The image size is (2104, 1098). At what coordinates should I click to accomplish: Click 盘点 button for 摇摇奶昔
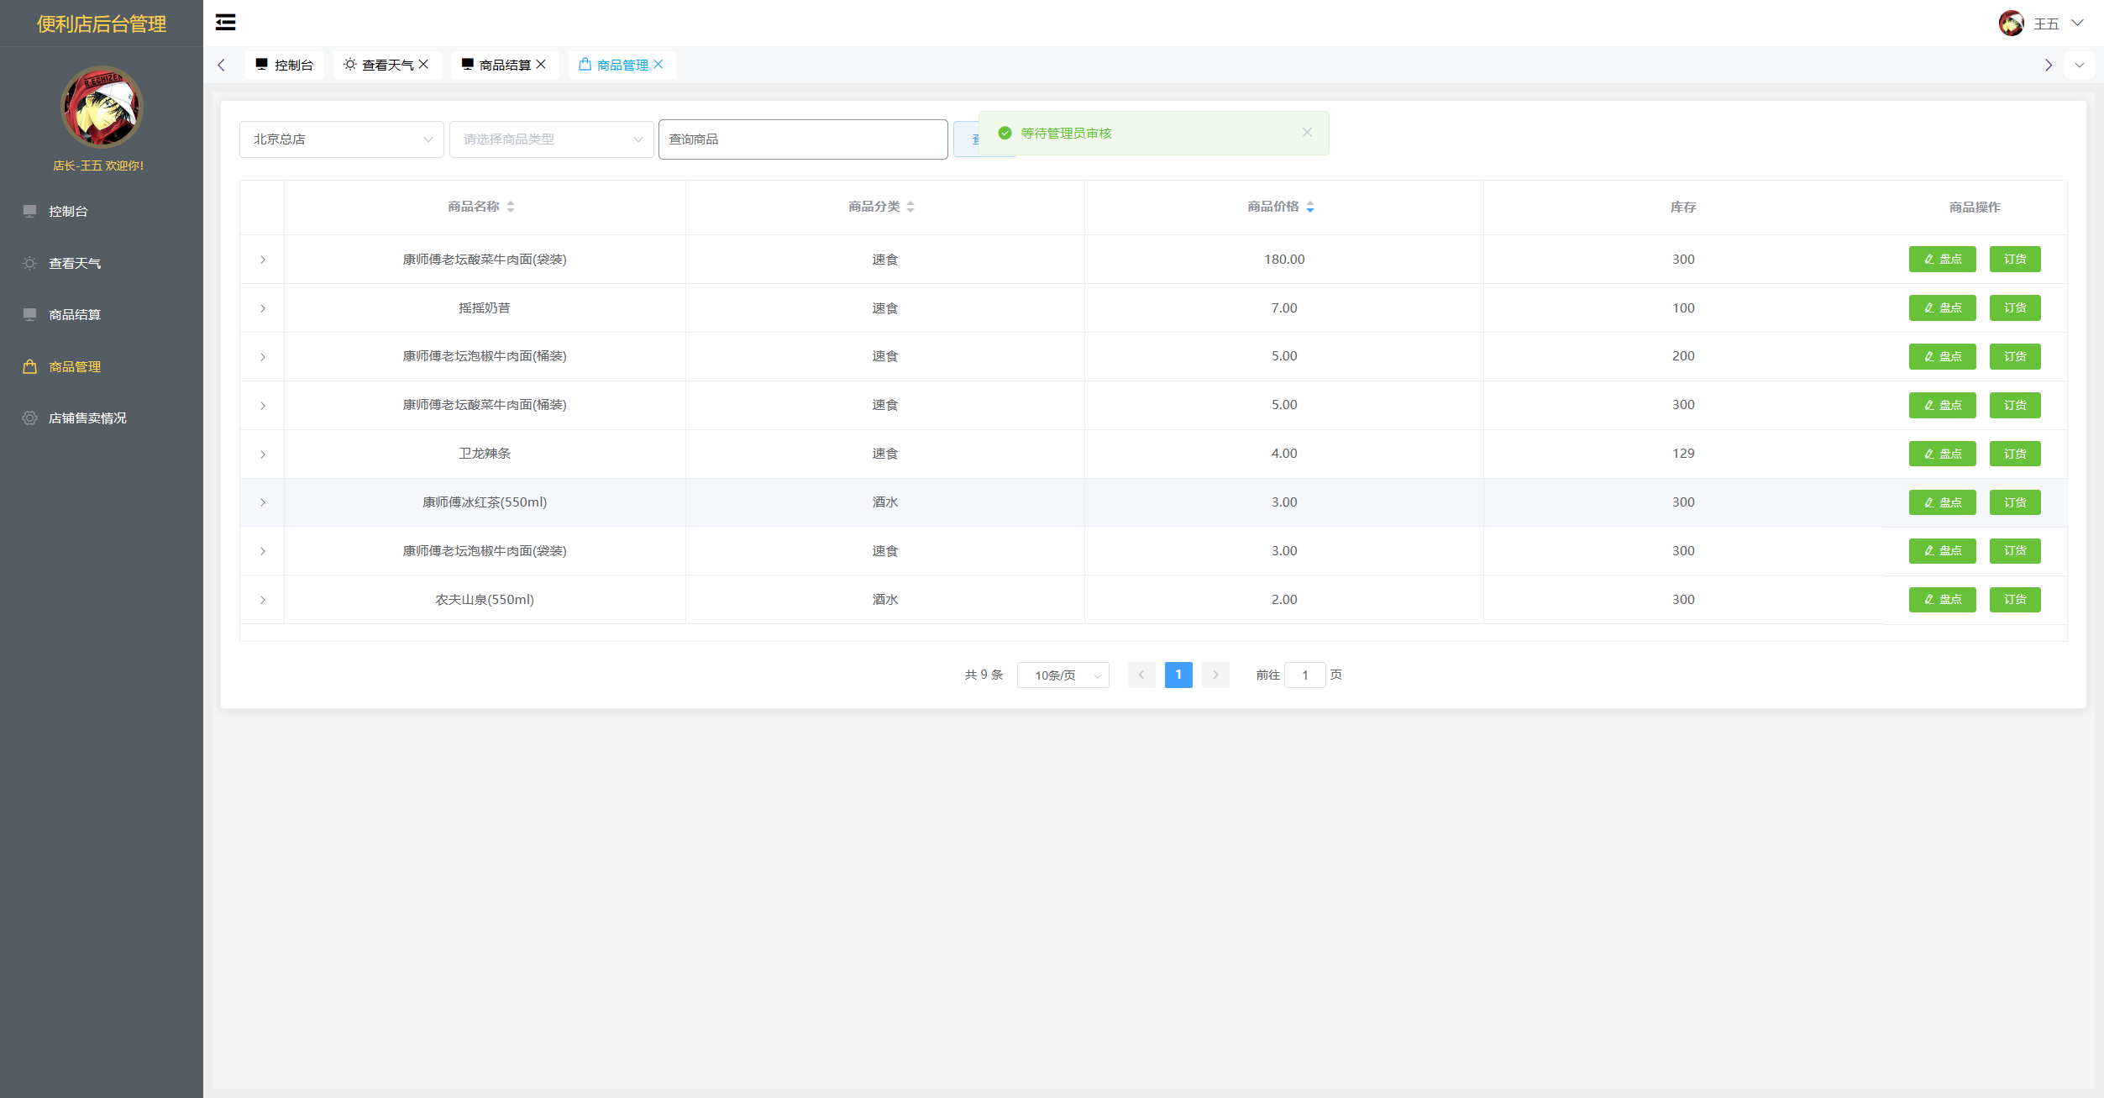coord(1942,307)
